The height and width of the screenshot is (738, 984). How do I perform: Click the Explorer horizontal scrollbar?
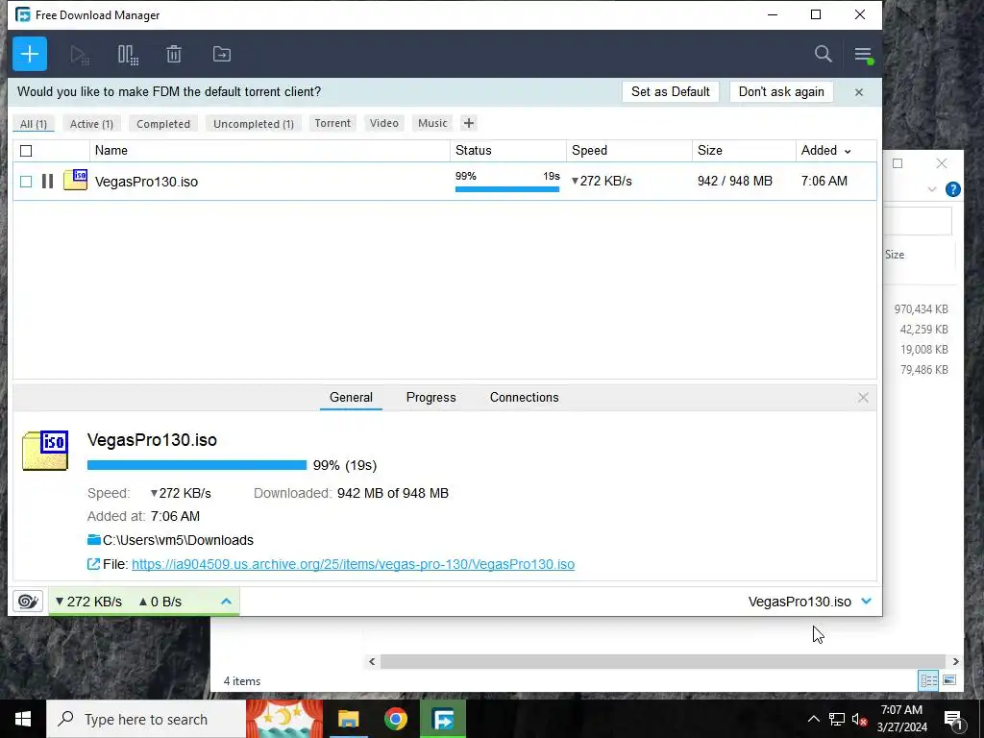pos(663,661)
